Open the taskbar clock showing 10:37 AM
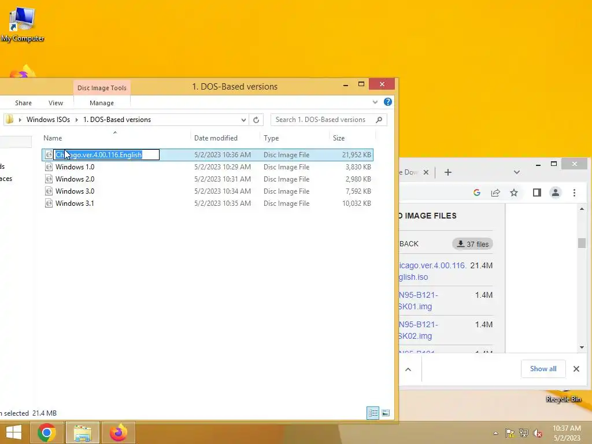This screenshot has width=592, height=444. tap(567, 433)
